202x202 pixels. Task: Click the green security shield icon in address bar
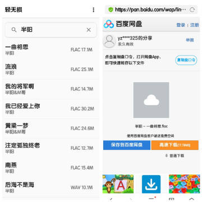tap(111, 10)
